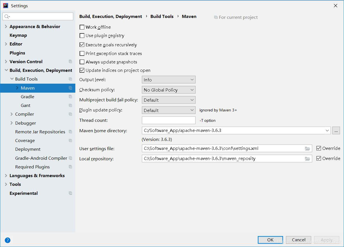Viewport: 344px width, 247px height.
Task: Click Local repository path field
Action: 227,159
